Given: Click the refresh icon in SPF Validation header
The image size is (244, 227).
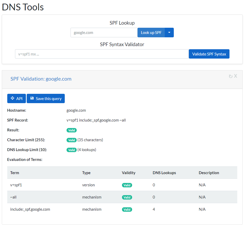Looking at the screenshot, I should (x=231, y=76).
